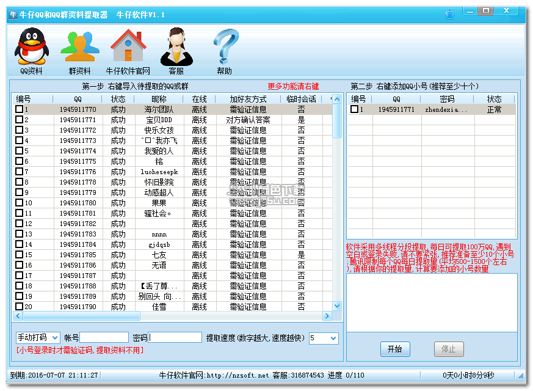533x391 pixels.
Task: Select nickname cell 海尔团队
Action: tap(159, 109)
